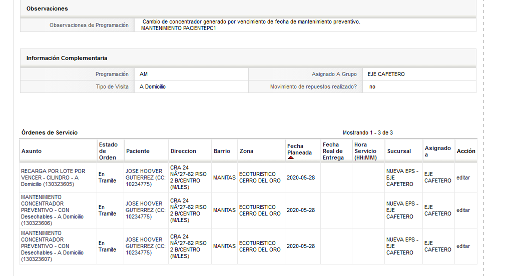
Task: Sort by Fecha Real de Entrega header
Action: (x=333, y=151)
